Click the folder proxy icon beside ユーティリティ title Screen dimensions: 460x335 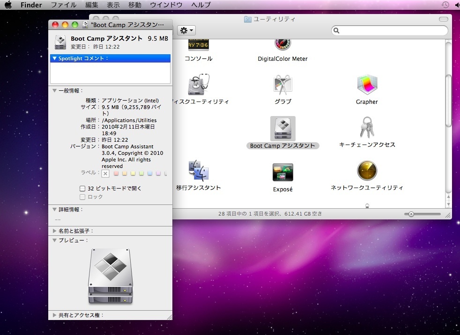coord(248,19)
